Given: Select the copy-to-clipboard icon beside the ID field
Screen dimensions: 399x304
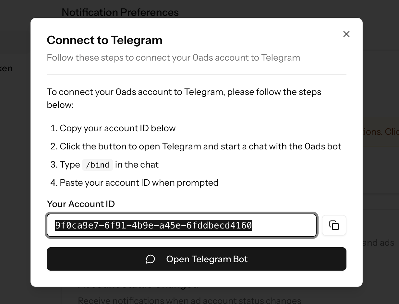Looking at the screenshot, I should 334,225.
